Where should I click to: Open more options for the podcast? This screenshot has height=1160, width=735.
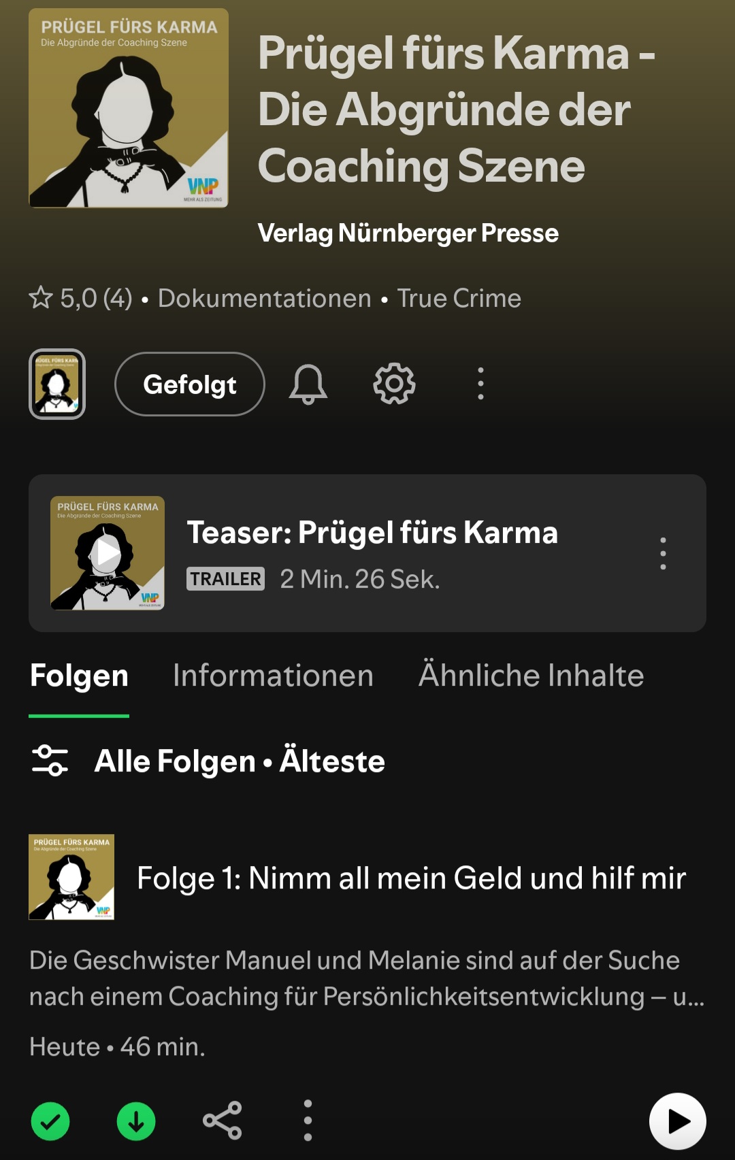pos(480,384)
